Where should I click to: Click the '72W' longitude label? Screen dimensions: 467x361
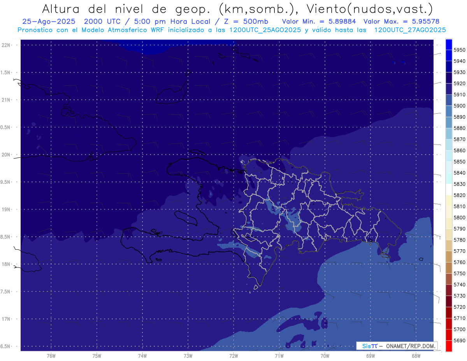pyautogui.click(x=233, y=356)
